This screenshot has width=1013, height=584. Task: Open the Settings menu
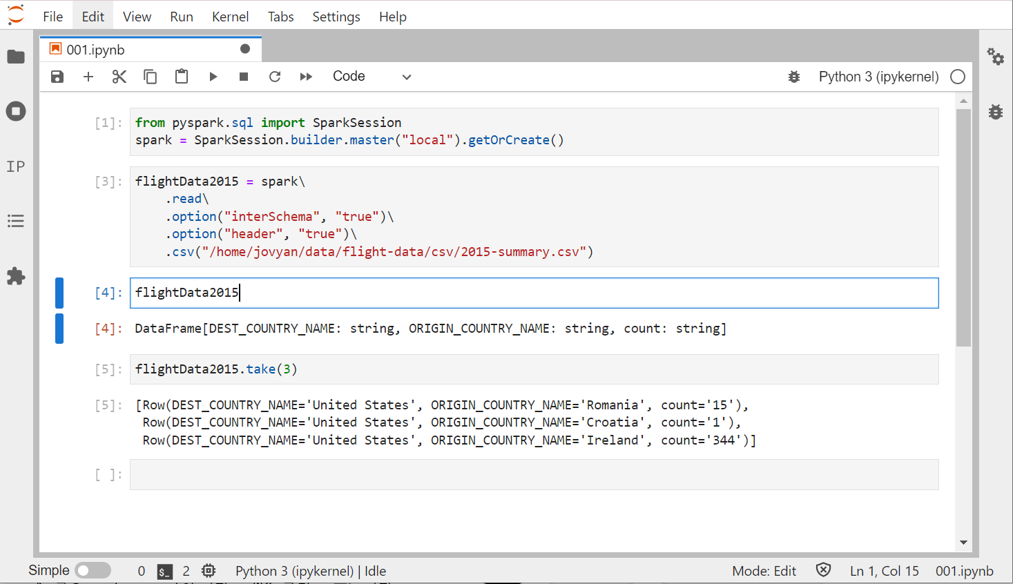336,17
